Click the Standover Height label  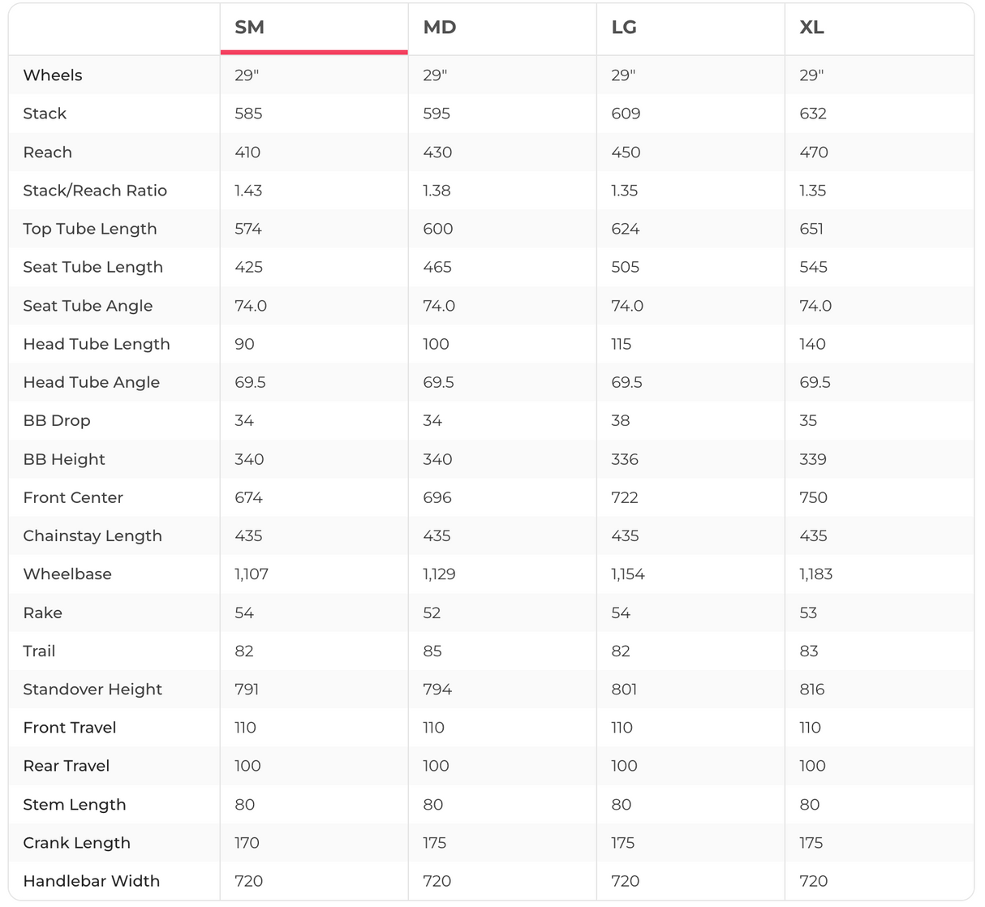pyautogui.click(x=92, y=690)
